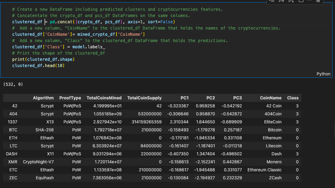Click the Monero name cell
This screenshot has height=188, width=335.
click(x=274, y=162)
